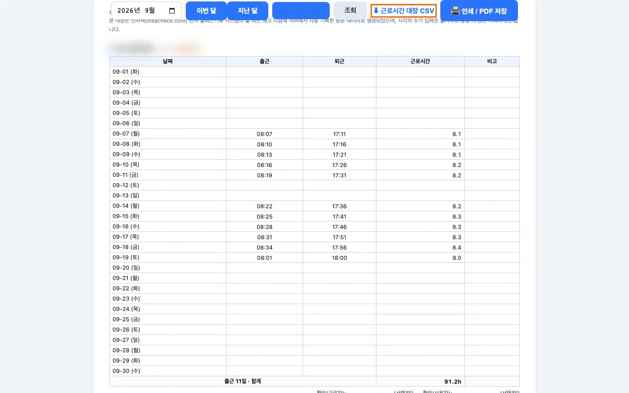Select the 09-07 (월) date cell
The height and width of the screenshot is (393, 629).
click(x=168, y=134)
